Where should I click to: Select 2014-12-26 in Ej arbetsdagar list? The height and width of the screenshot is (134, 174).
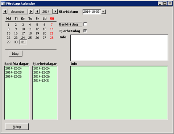(x=41, y=76)
